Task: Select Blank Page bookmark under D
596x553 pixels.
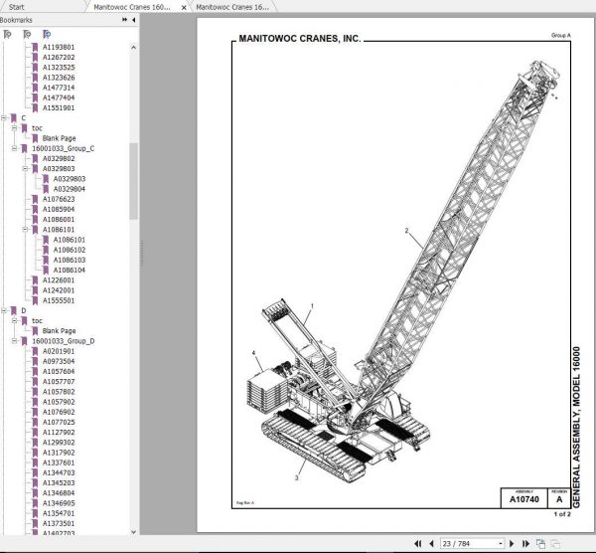Action: [x=59, y=331]
